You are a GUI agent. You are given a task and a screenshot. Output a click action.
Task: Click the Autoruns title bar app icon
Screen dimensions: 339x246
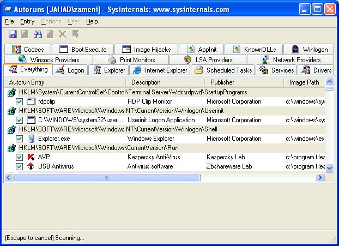[x=7, y=9]
